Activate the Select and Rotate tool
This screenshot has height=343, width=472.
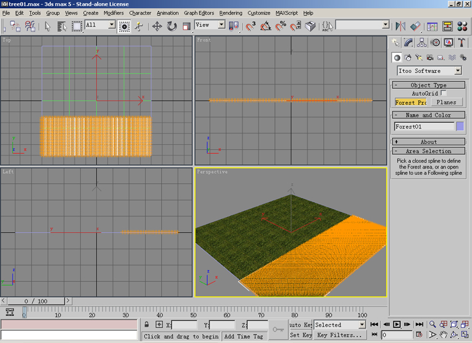[x=172, y=26]
